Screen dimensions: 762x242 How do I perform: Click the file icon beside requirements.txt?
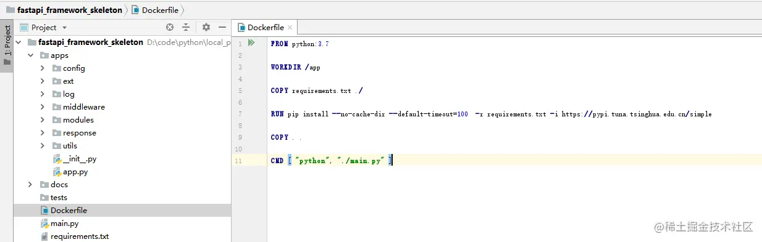coord(44,236)
